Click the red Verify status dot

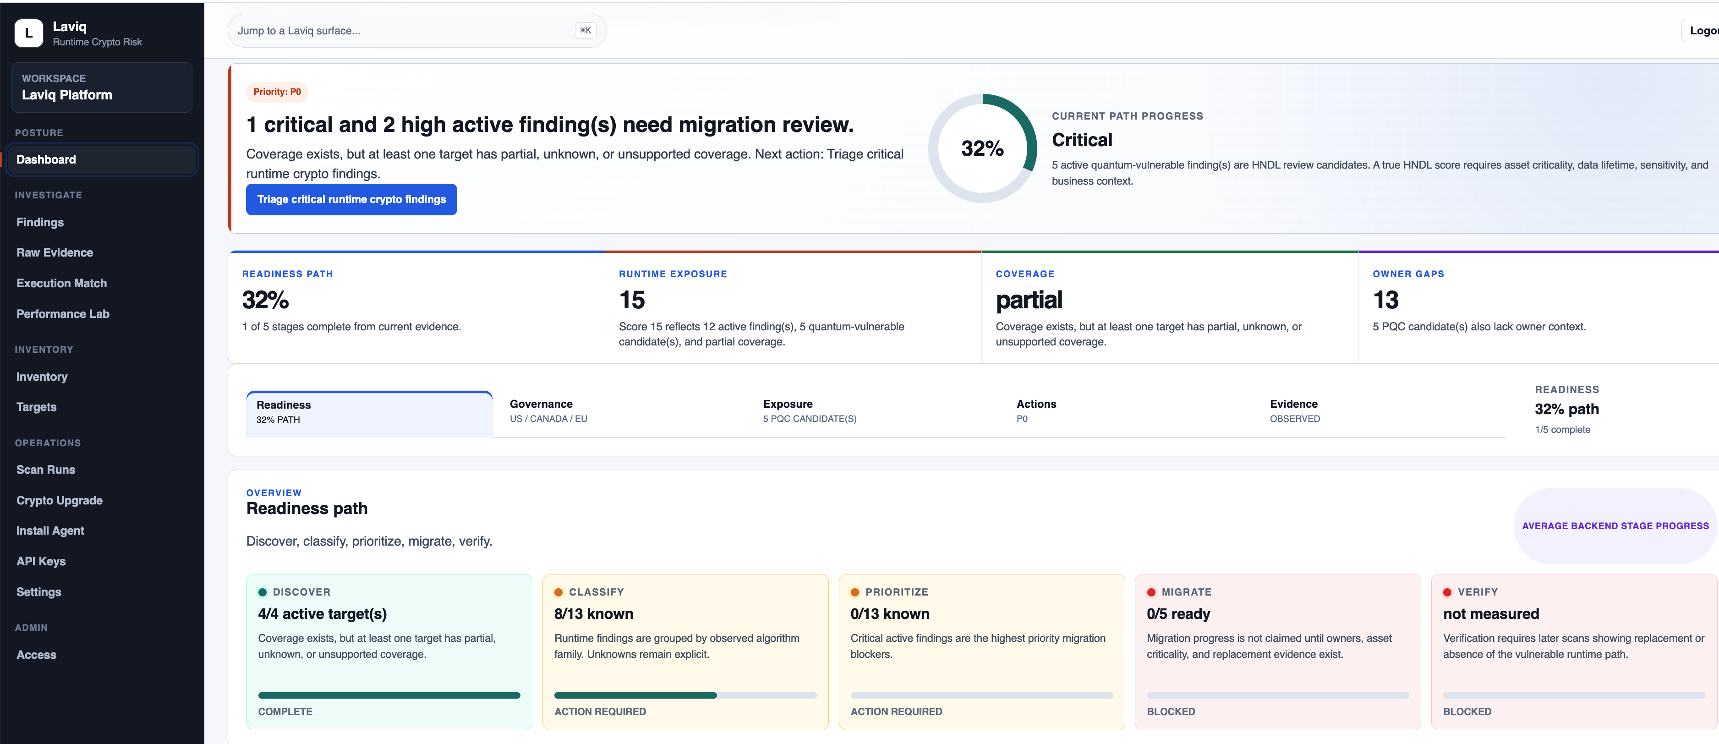click(1447, 592)
